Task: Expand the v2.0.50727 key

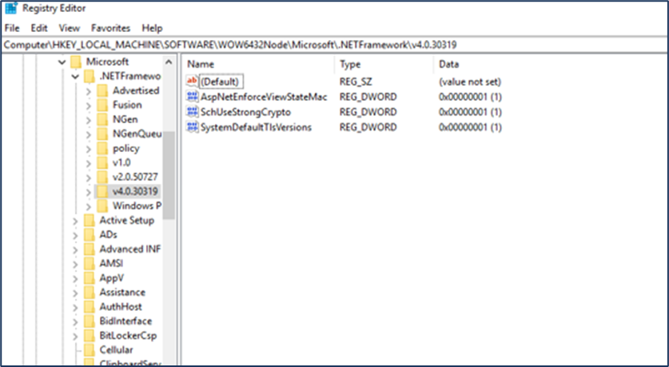Action: [x=88, y=178]
